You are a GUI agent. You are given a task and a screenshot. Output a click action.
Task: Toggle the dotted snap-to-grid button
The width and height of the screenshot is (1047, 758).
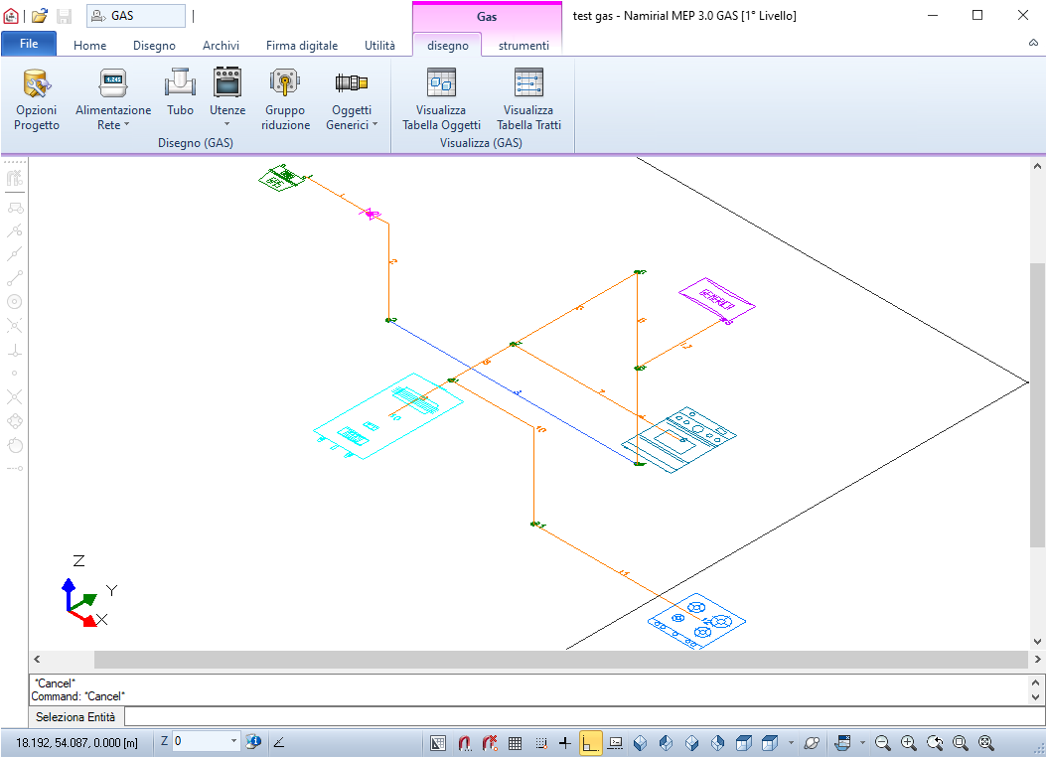click(x=540, y=743)
